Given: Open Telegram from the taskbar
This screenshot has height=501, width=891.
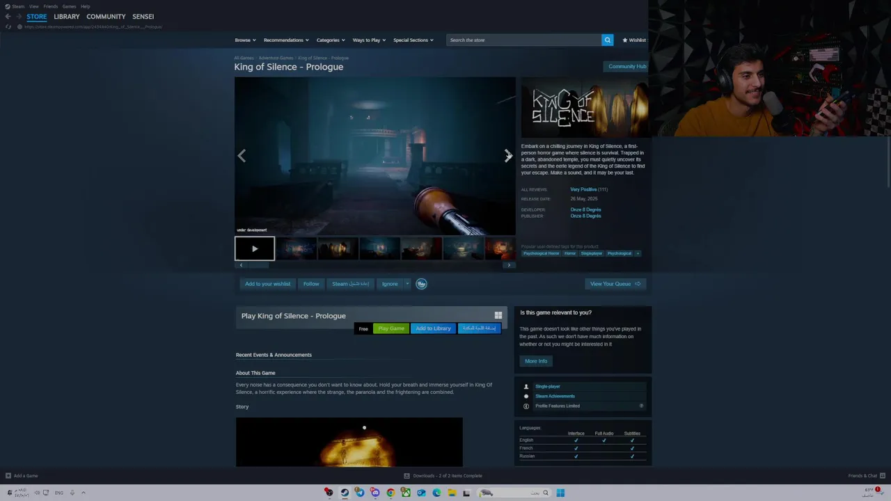Looking at the screenshot, I should [x=360, y=493].
